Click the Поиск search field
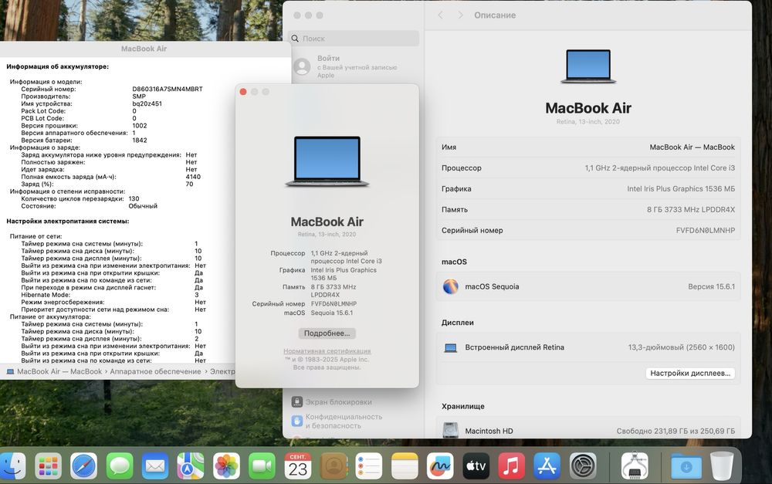Screen dimensions: 772x484 (354, 39)
